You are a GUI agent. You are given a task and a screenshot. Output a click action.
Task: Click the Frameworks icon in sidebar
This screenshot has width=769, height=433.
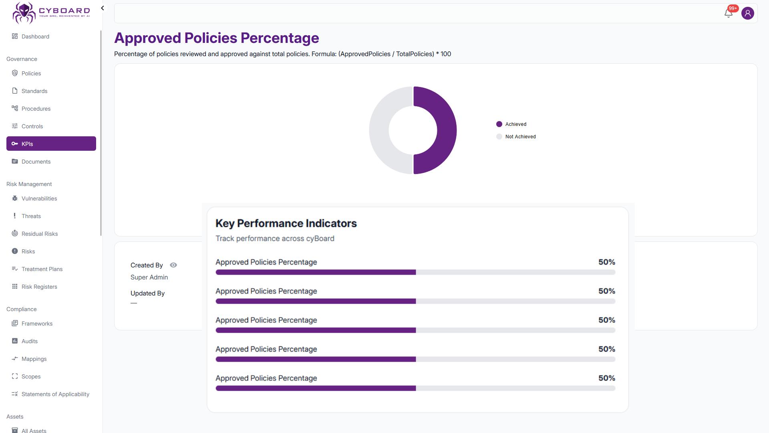pyautogui.click(x=15, y=324)
